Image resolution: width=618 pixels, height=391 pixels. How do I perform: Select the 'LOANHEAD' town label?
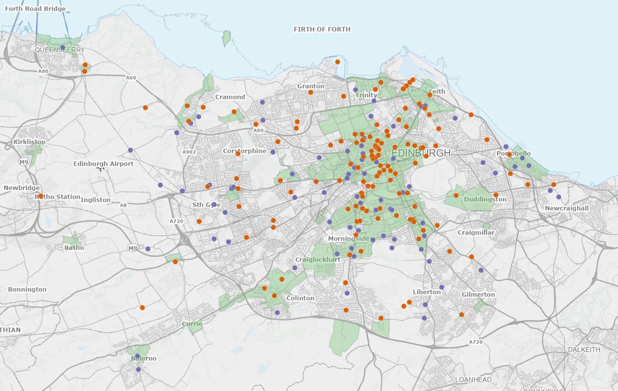click(473, 380)
